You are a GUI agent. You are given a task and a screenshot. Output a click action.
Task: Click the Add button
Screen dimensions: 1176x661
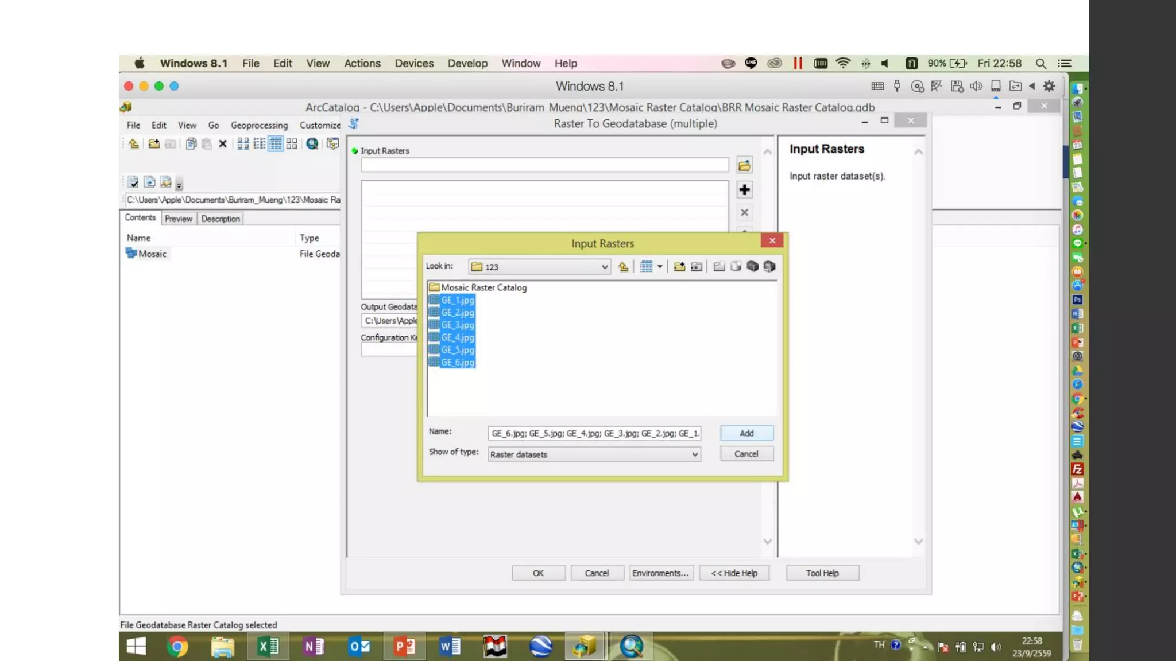pos(746,433)
